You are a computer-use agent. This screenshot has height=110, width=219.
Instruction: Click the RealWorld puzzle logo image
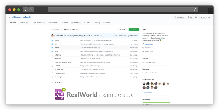[60, 94]
